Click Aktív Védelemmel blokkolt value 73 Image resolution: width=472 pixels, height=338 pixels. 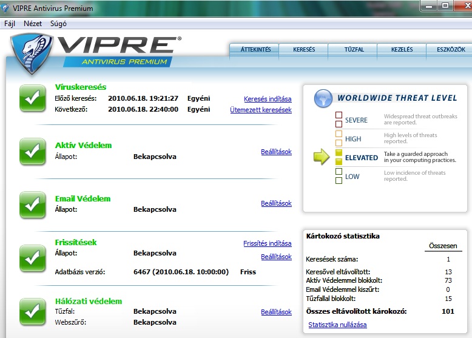448,280
